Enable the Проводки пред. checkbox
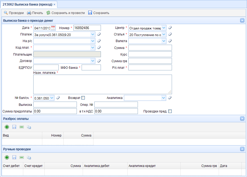The image size is (247, 177). 170,111
